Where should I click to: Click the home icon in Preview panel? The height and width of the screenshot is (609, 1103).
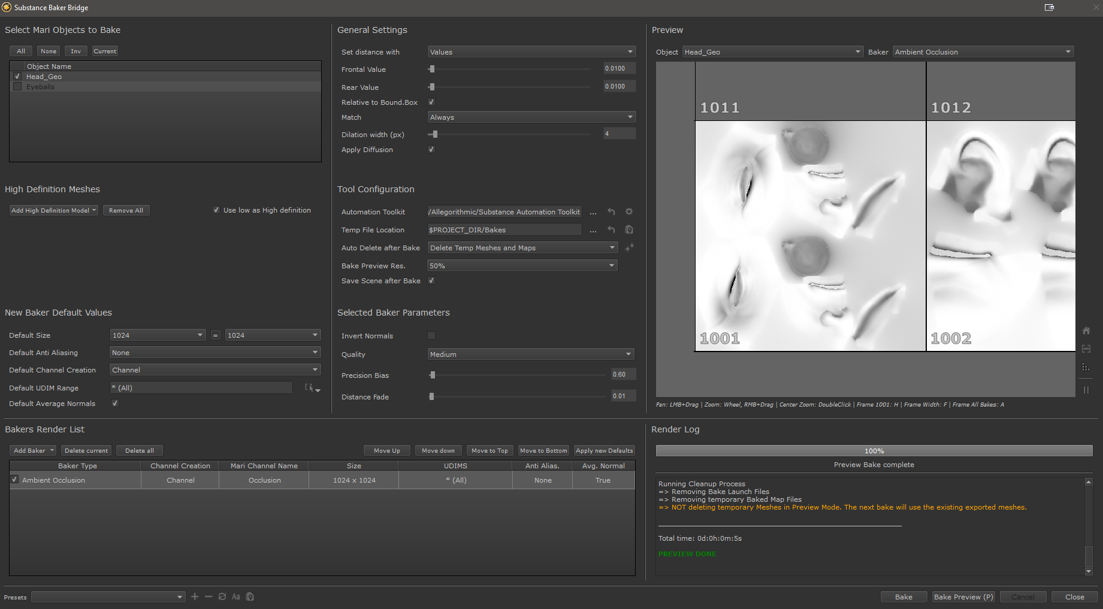tap(1086, 331)
